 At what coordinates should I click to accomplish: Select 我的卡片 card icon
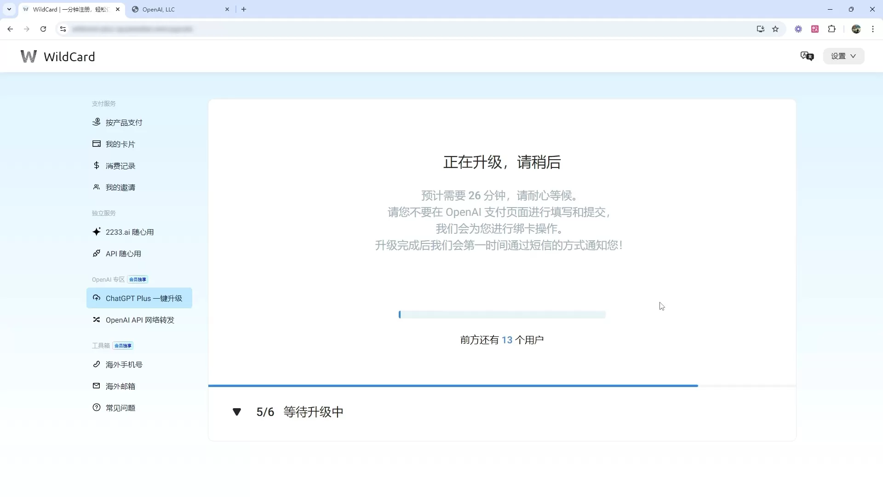pyautogui.click(x=96, y=144)
